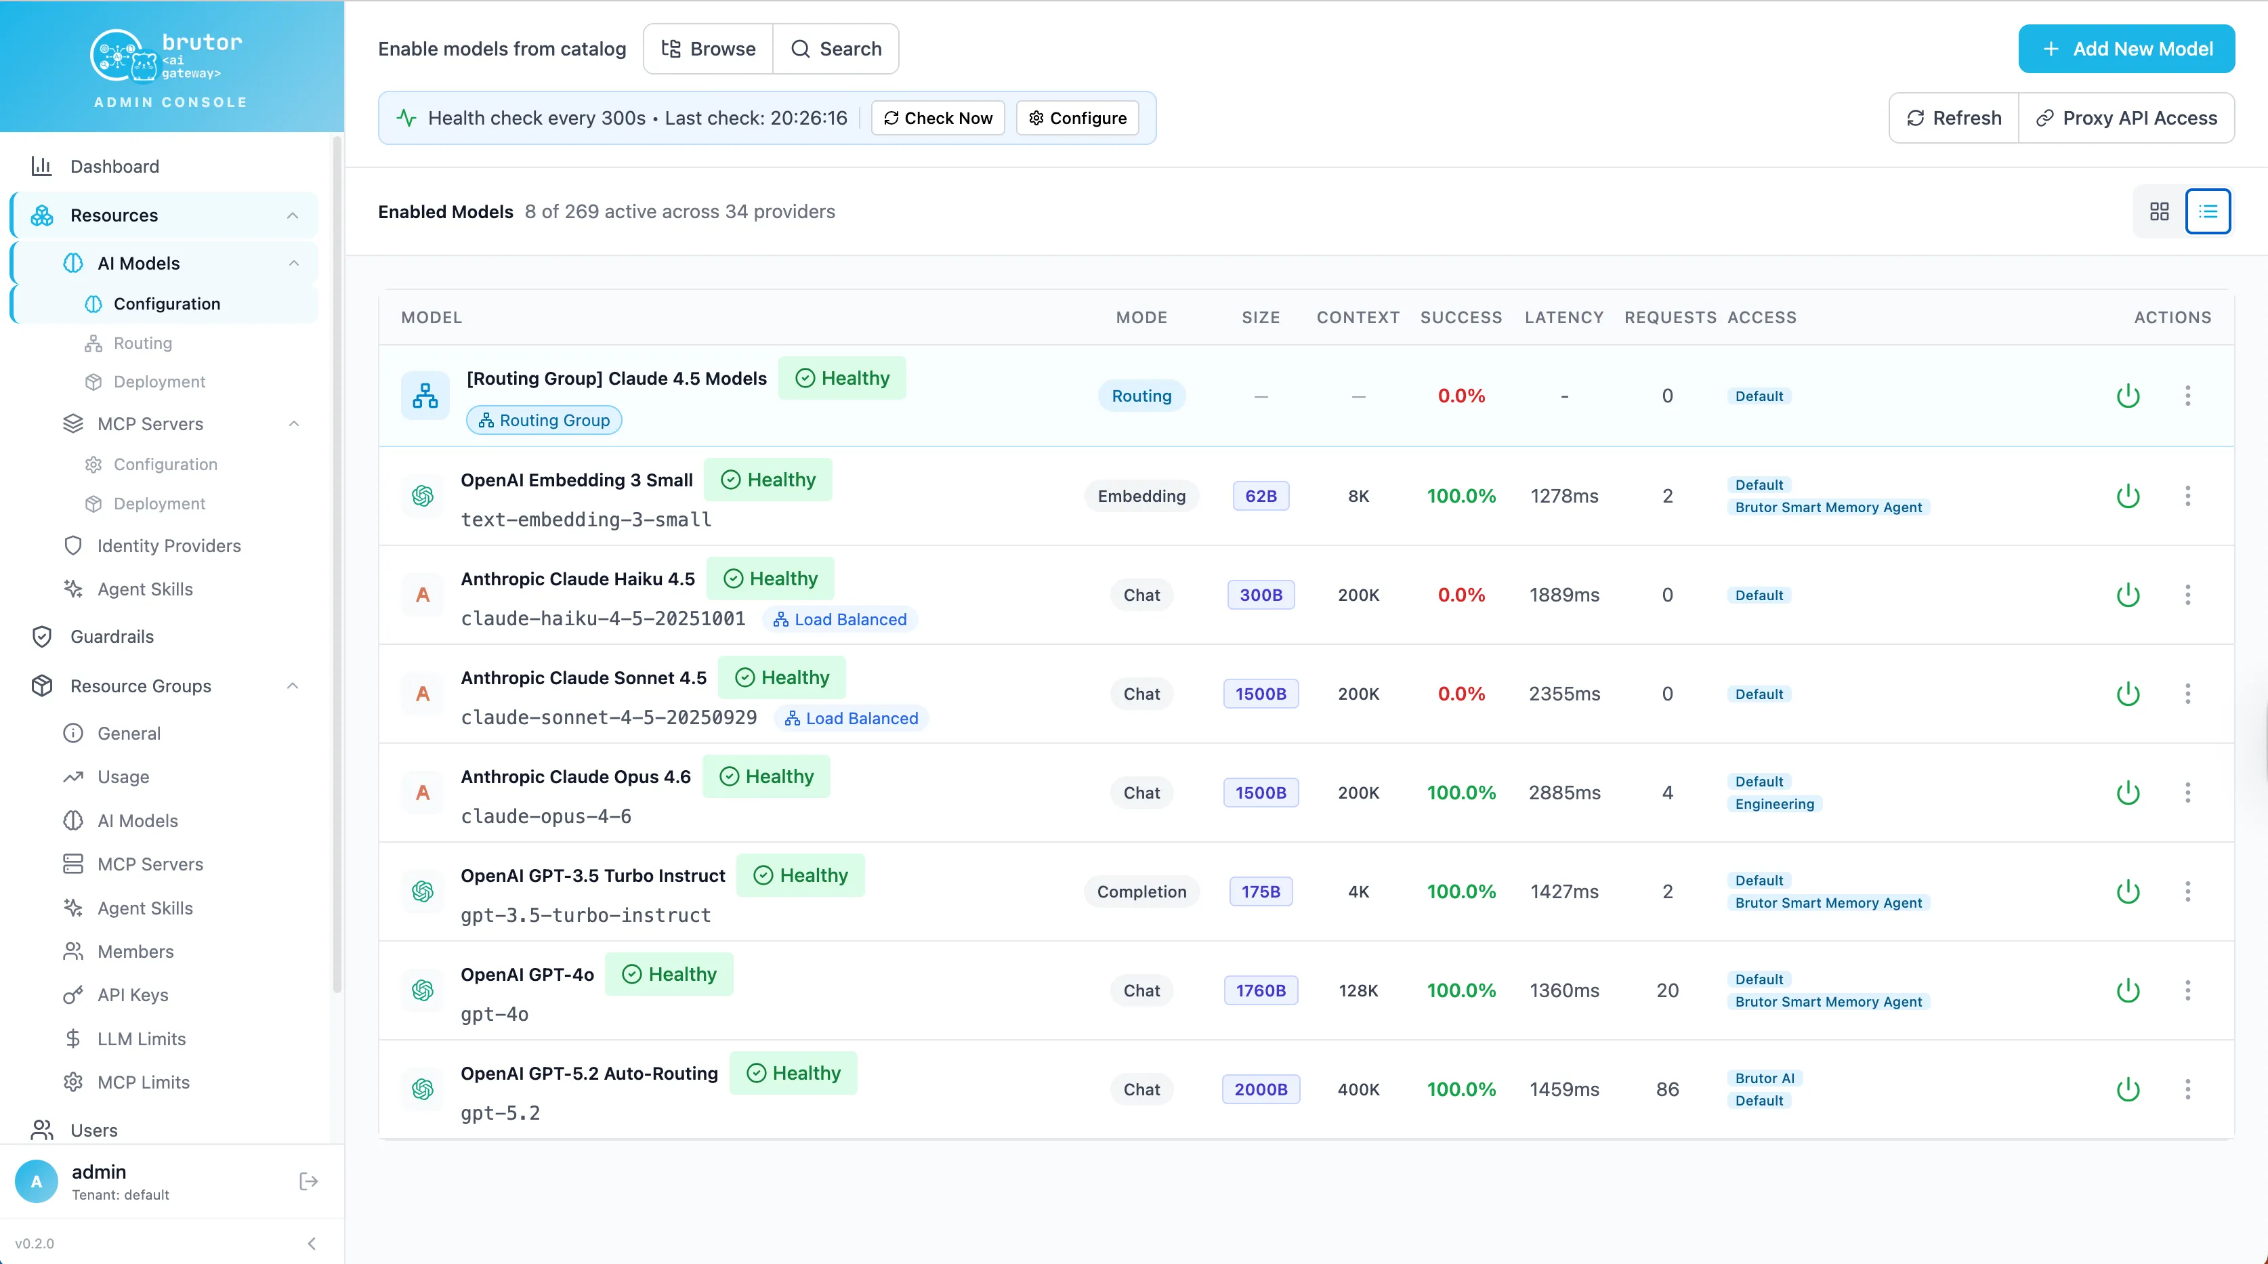Collapse the sidebar using bottom chevron

[x=312, y=1243]
